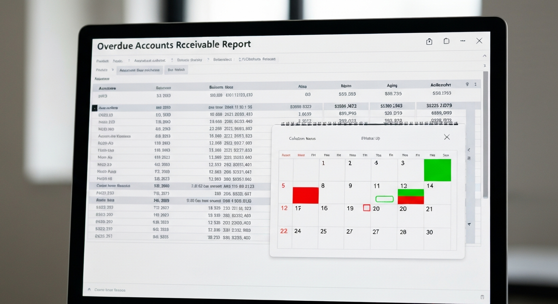
Task: Click the left chevron on the calendar's right edge
Action: click(469, 150)
